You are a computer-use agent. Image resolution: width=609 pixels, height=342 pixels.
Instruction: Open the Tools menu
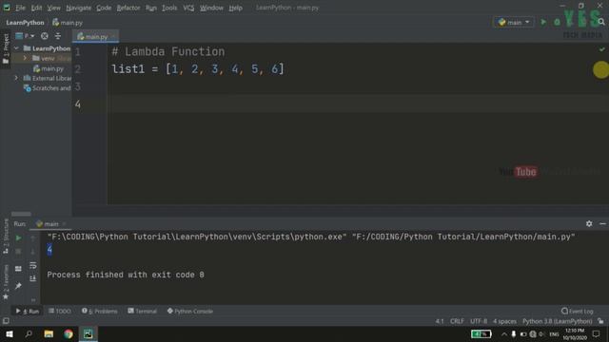point(169,8)
